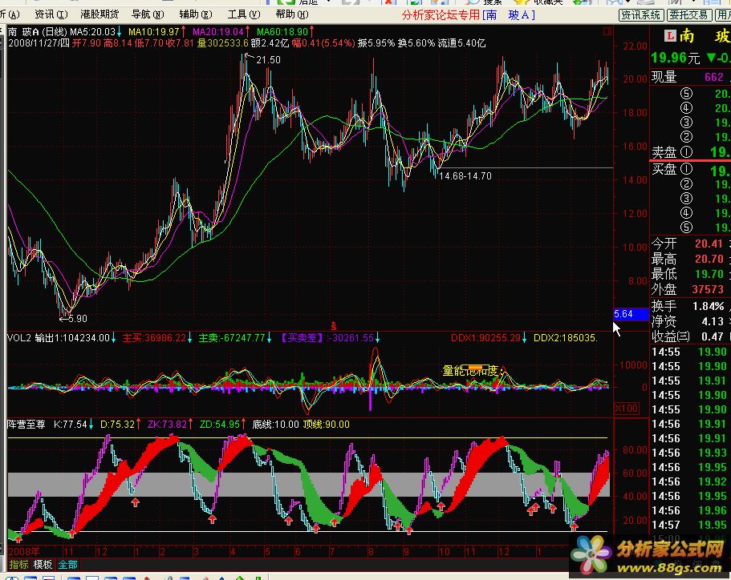Click the 14.68-14.70 support line label
The image size is (731, 580).
coord(465,176)
